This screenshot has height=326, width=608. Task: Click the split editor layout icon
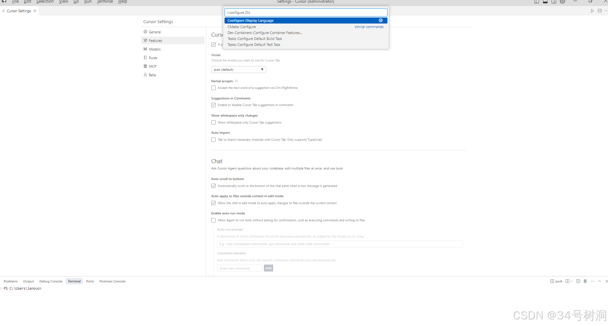point(599,11)
